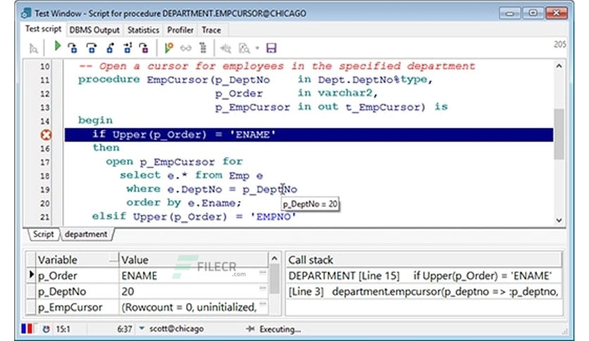This screenshot has width=589, height=341.
Task: Click the document search icon
Action: (244, 48)
